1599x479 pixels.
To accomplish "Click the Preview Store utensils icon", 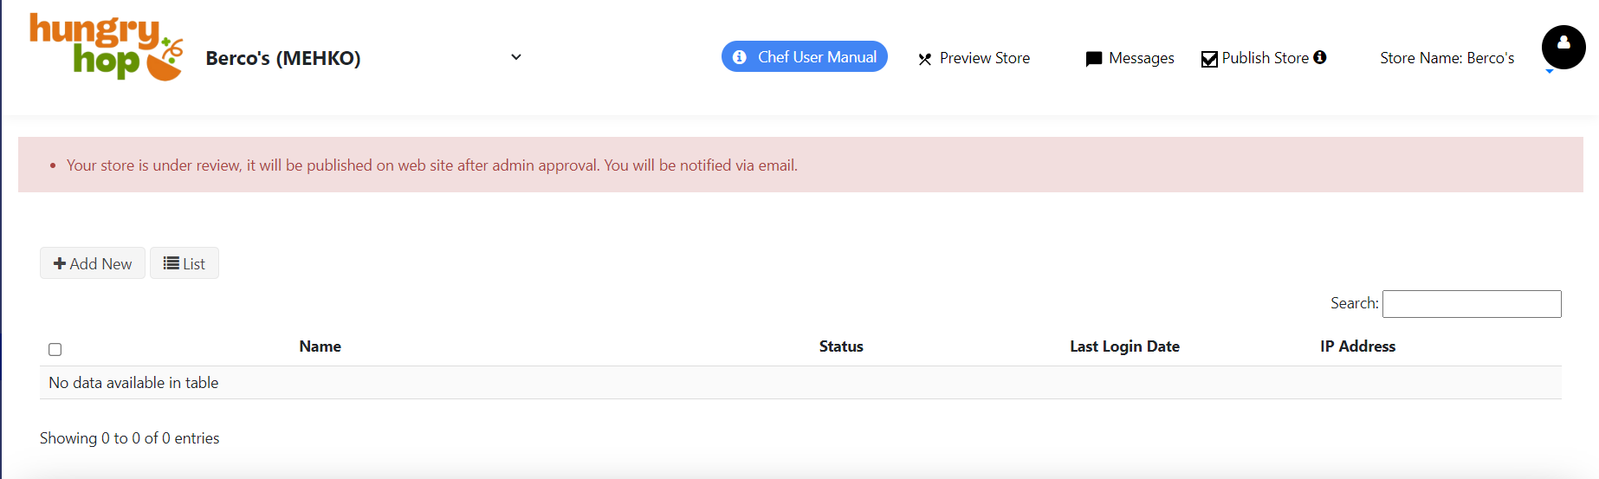I will tap(925, 59).
